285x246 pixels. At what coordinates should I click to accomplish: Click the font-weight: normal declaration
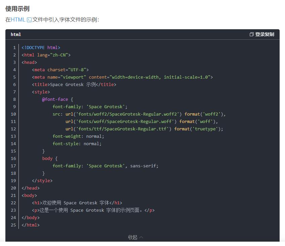click(x=78, y=136)
